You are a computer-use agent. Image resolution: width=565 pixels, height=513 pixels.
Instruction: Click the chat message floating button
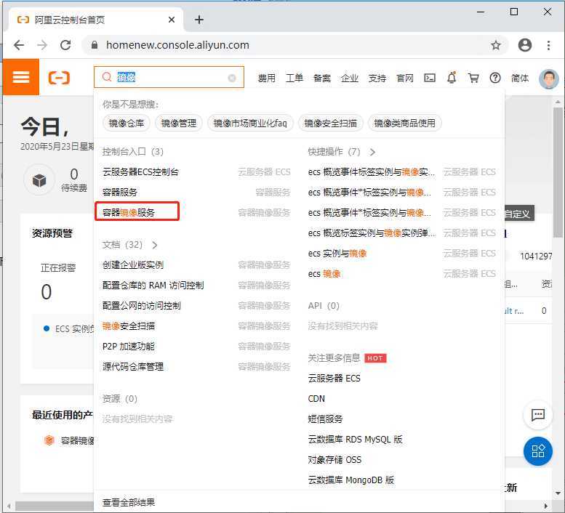[538, 415]
